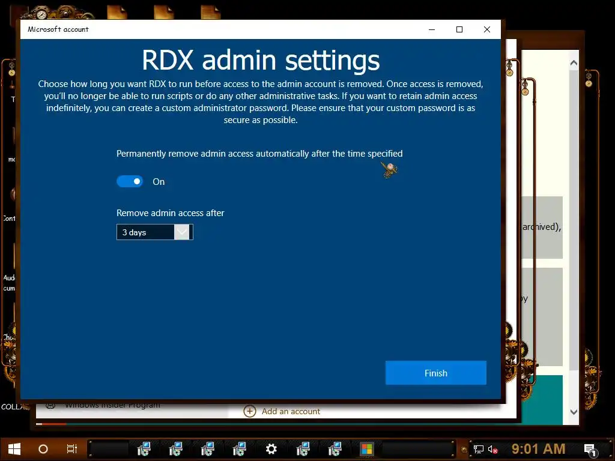Click the scroll up arrow of the background window

click(x=574, y=62)
